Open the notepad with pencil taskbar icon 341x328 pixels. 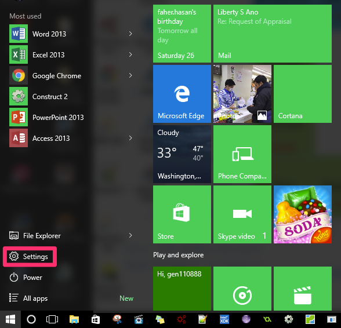[203, 319]
